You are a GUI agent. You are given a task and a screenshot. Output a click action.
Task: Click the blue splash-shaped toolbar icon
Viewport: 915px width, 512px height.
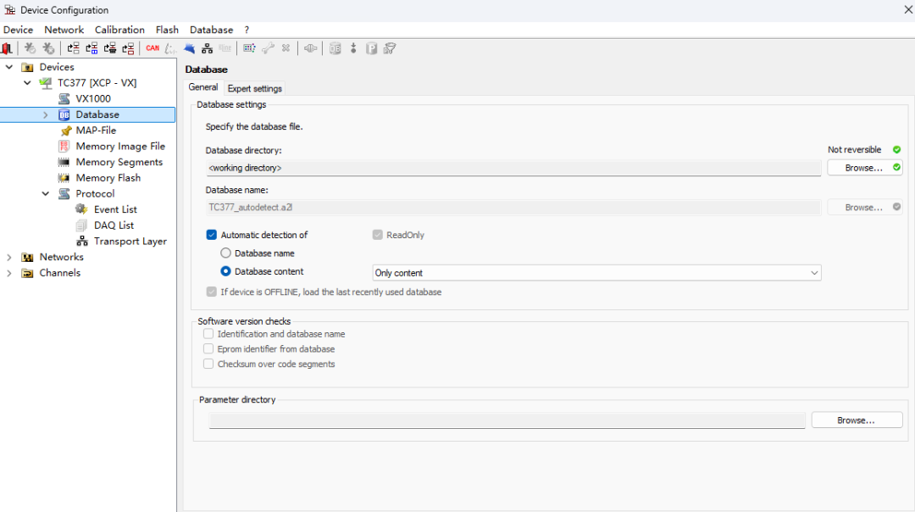point(189,48)
